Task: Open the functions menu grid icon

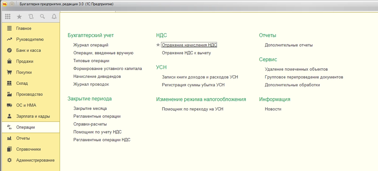Action: [8, 17]
